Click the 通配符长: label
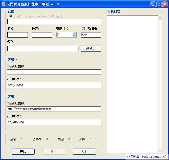Image resolution: width=169 pixels, height=160 pixels. (63, 29)
